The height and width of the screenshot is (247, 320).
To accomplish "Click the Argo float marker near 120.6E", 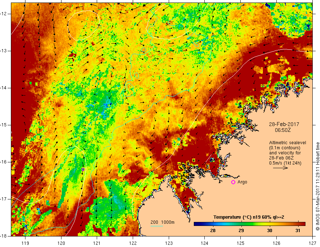I will (83, 169).
